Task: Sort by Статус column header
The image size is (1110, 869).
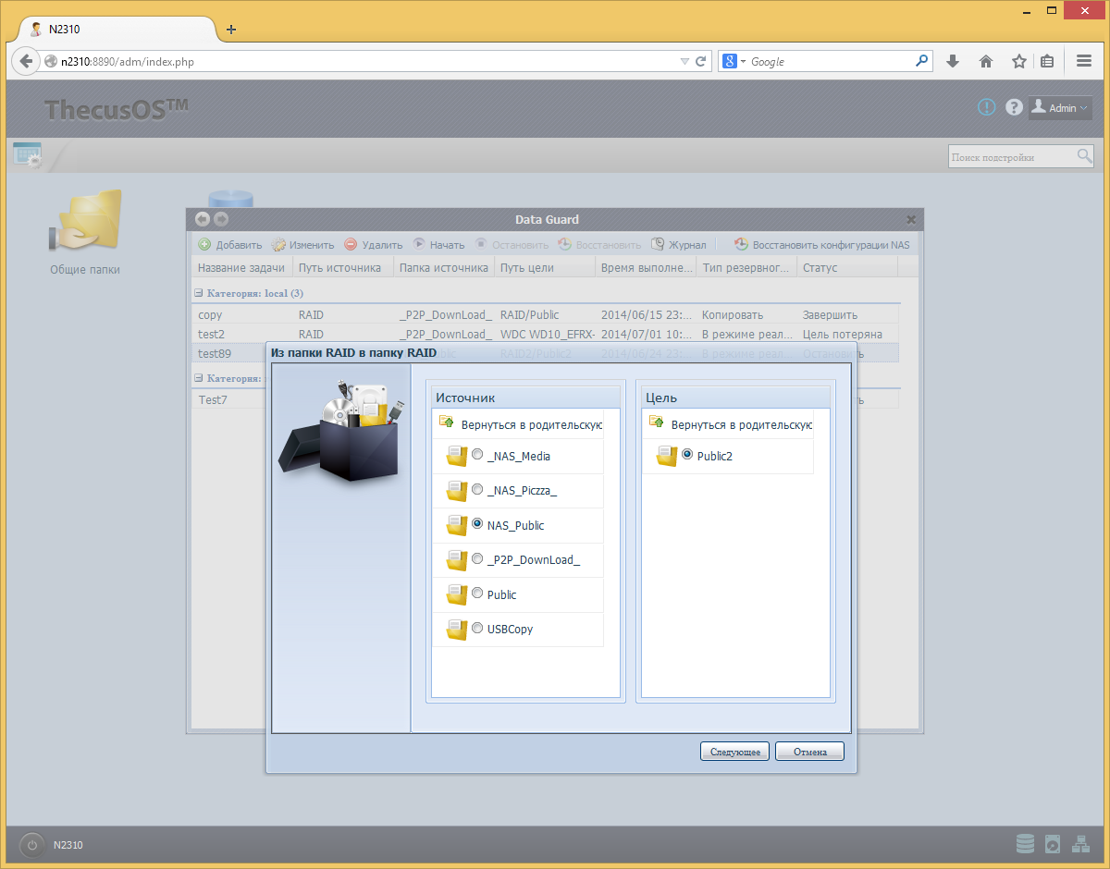Action: (x=847, y=267)
